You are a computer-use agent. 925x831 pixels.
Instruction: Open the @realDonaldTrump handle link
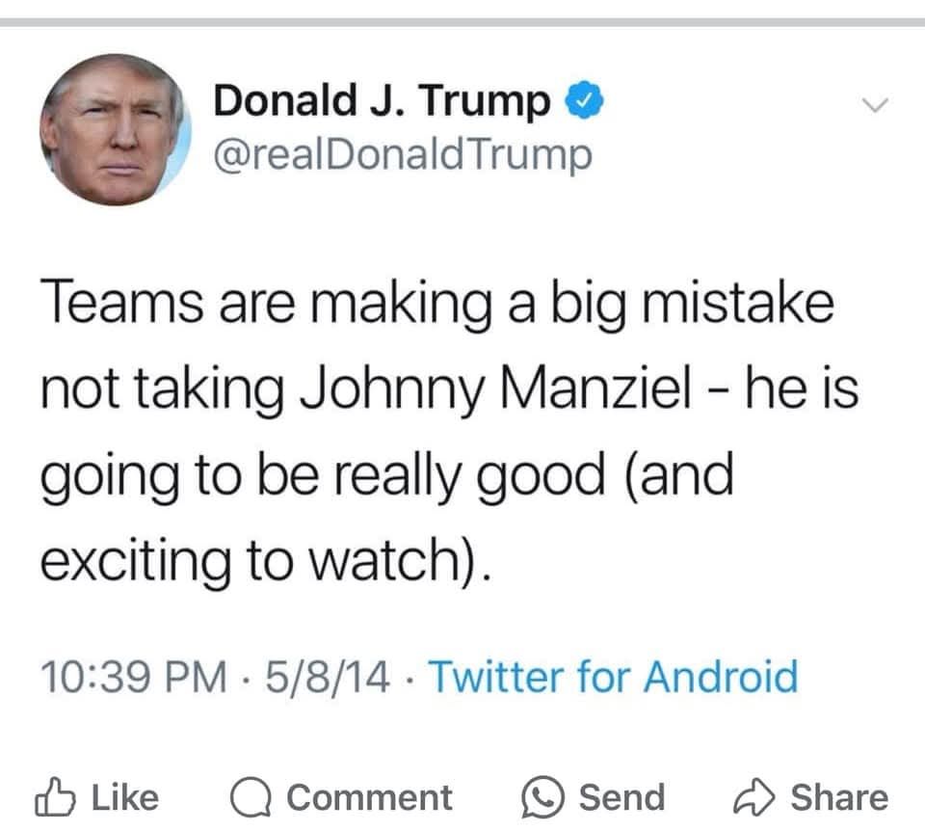tap(402, 154)
